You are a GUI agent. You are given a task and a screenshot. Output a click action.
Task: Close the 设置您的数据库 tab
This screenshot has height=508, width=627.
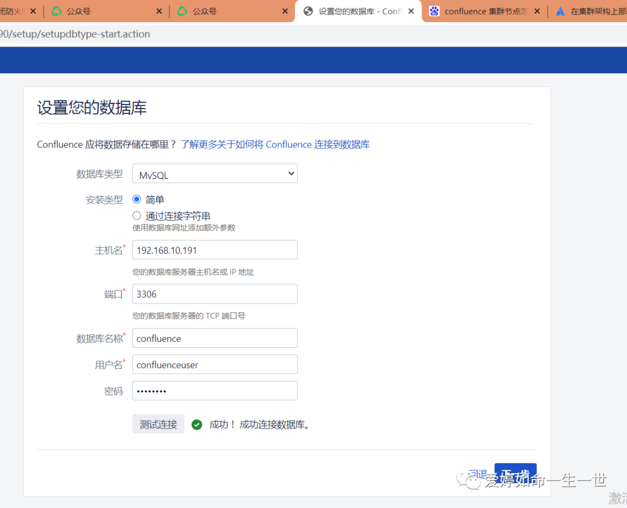(x=411, y=11)
